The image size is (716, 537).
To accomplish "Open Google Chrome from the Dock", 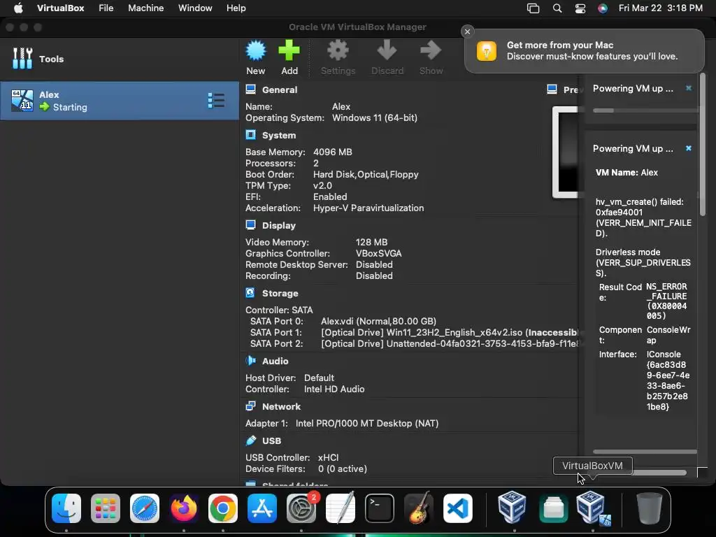I will (x=223, y=508).
